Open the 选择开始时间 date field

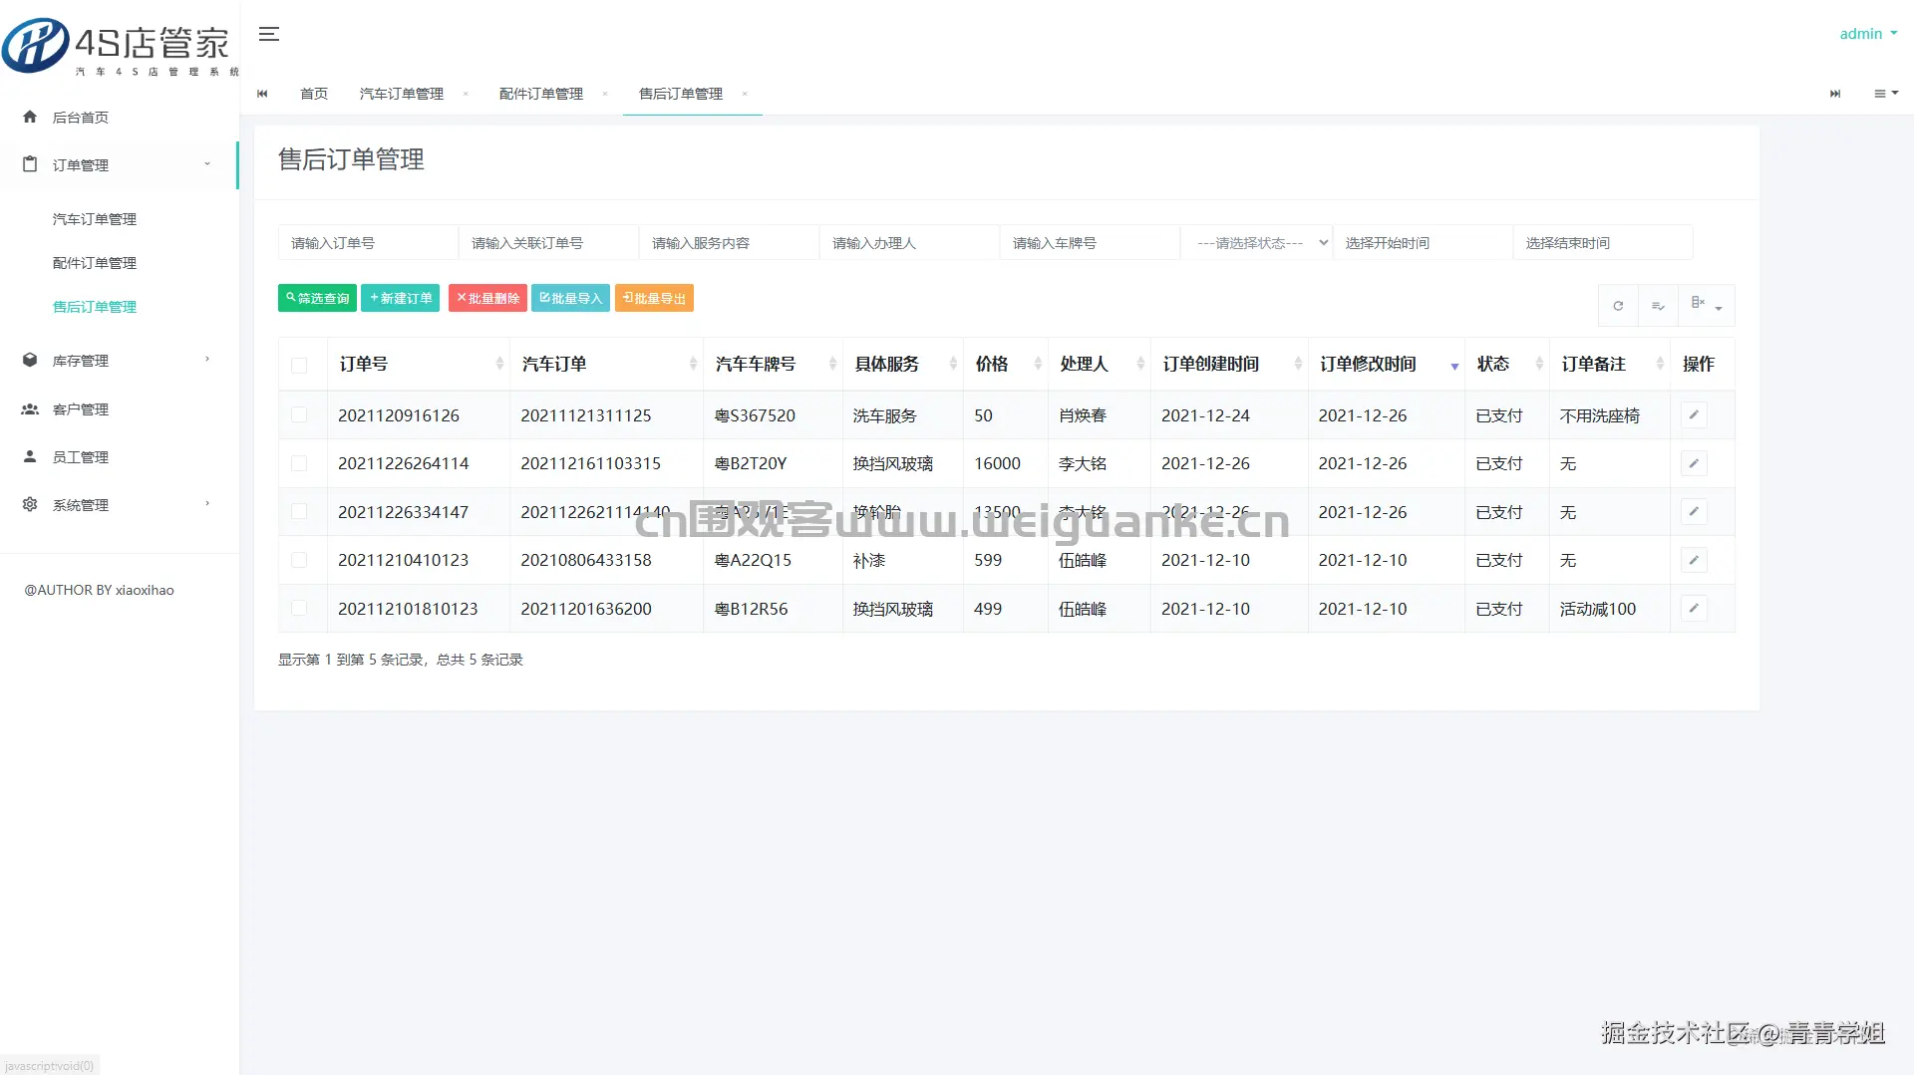(1423, 243)
